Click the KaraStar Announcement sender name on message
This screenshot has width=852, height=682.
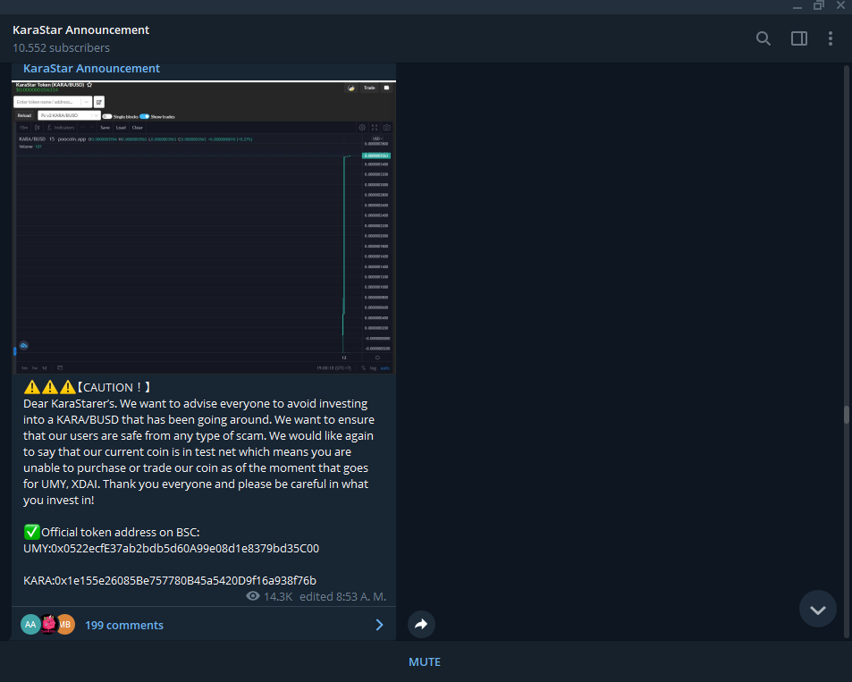(91, 69)
